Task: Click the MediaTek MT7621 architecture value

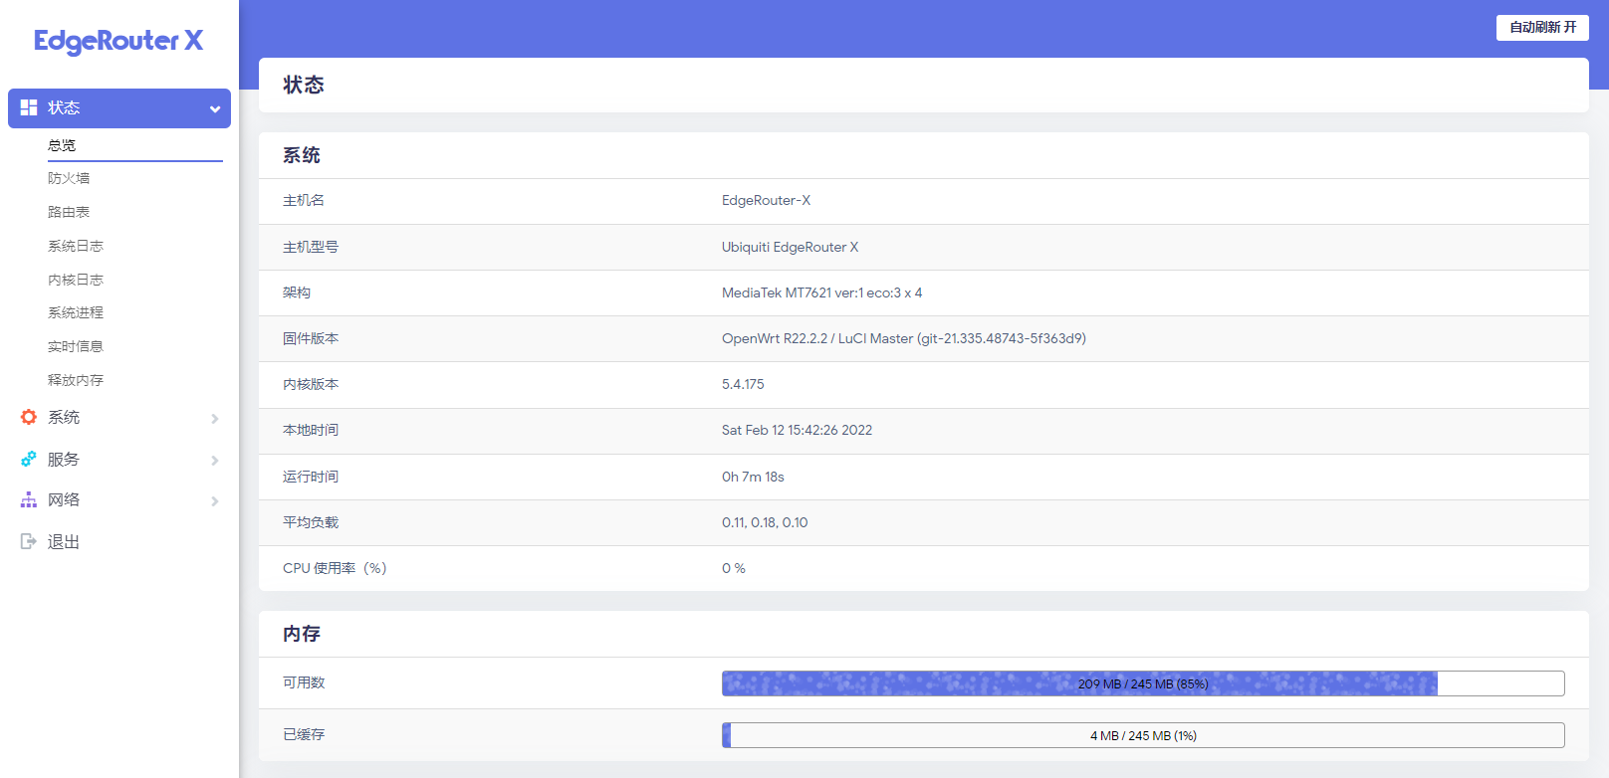Action: click(821, 292)
